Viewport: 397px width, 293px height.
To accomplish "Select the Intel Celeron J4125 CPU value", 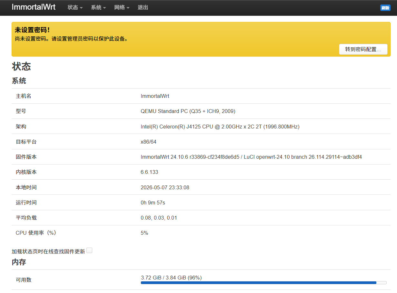I will 220,127.
